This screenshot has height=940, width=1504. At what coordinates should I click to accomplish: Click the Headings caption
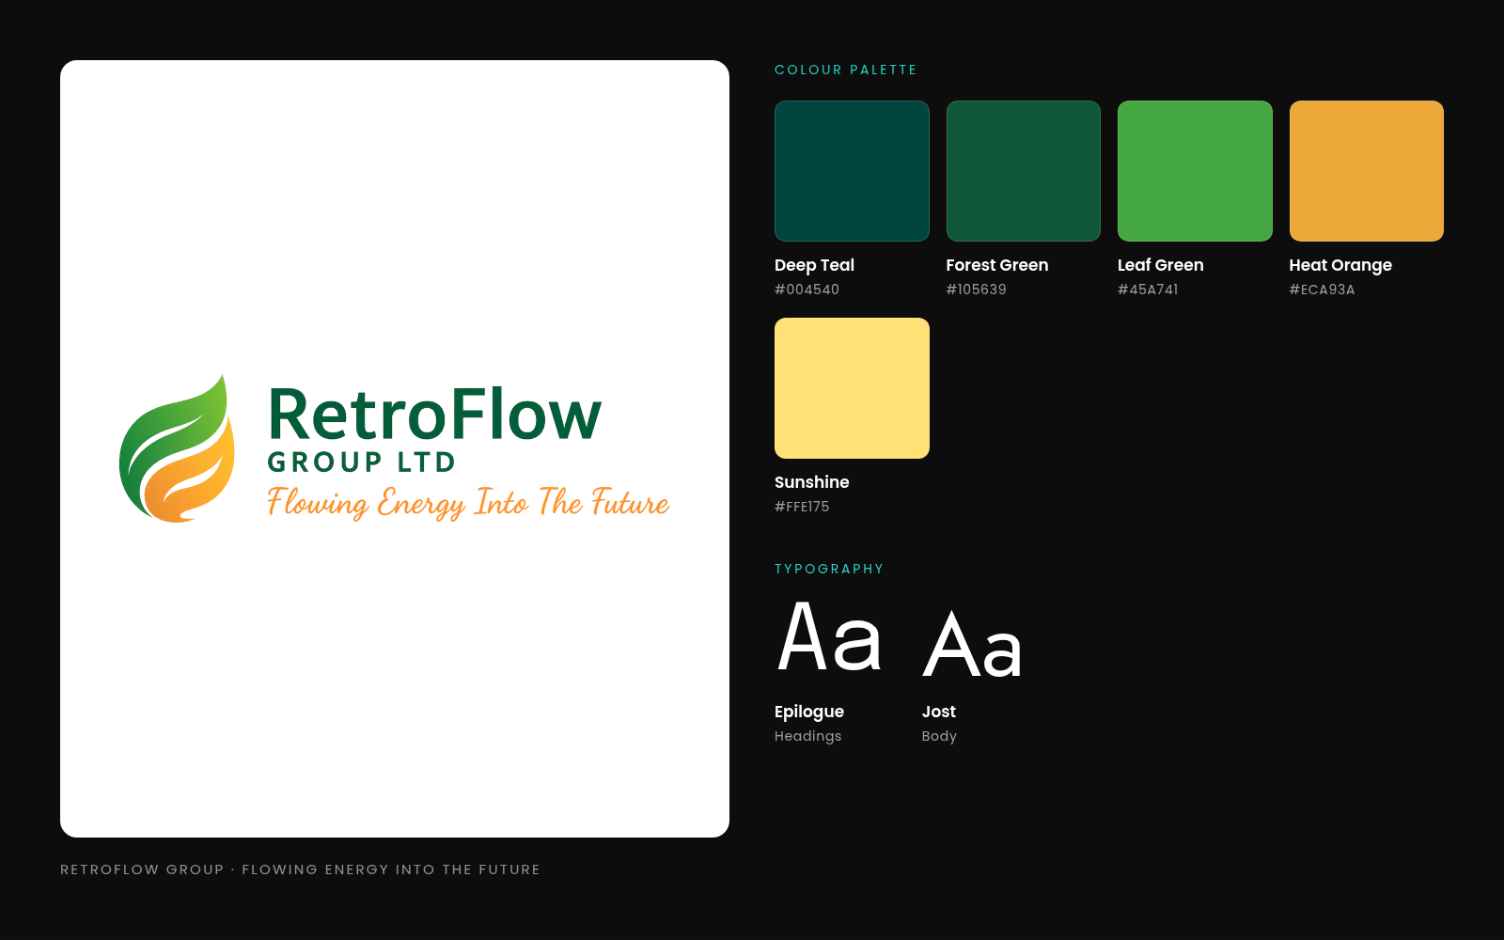pos(807,736)
